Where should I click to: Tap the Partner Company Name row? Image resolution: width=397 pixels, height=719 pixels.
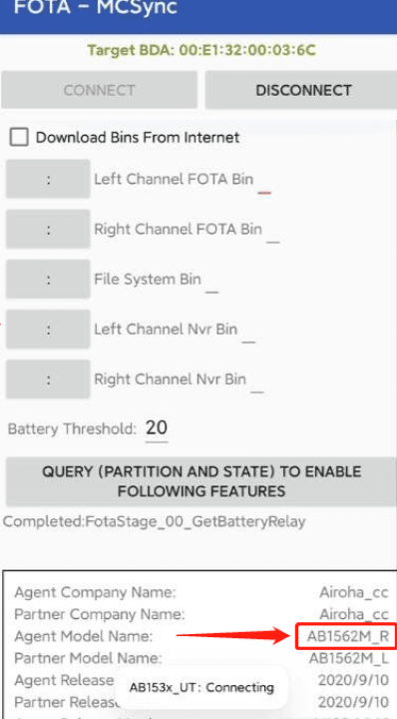click(x=201, y=613)
